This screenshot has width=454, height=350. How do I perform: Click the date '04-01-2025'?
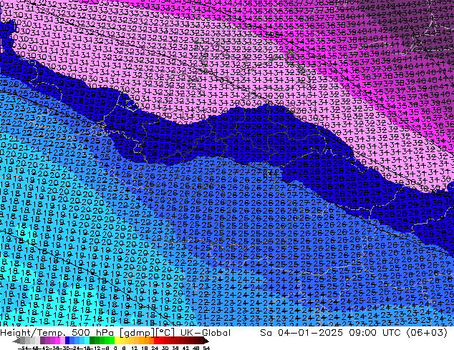pyautogui.click(x=310, y=333)
